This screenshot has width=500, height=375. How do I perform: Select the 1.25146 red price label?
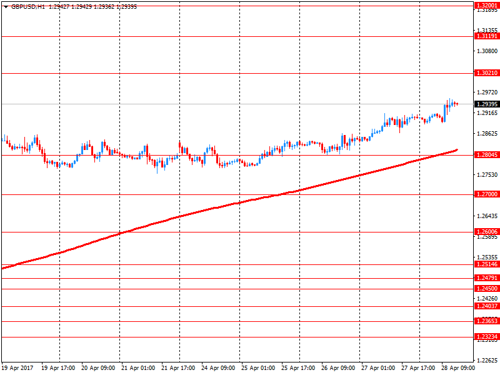487,264
